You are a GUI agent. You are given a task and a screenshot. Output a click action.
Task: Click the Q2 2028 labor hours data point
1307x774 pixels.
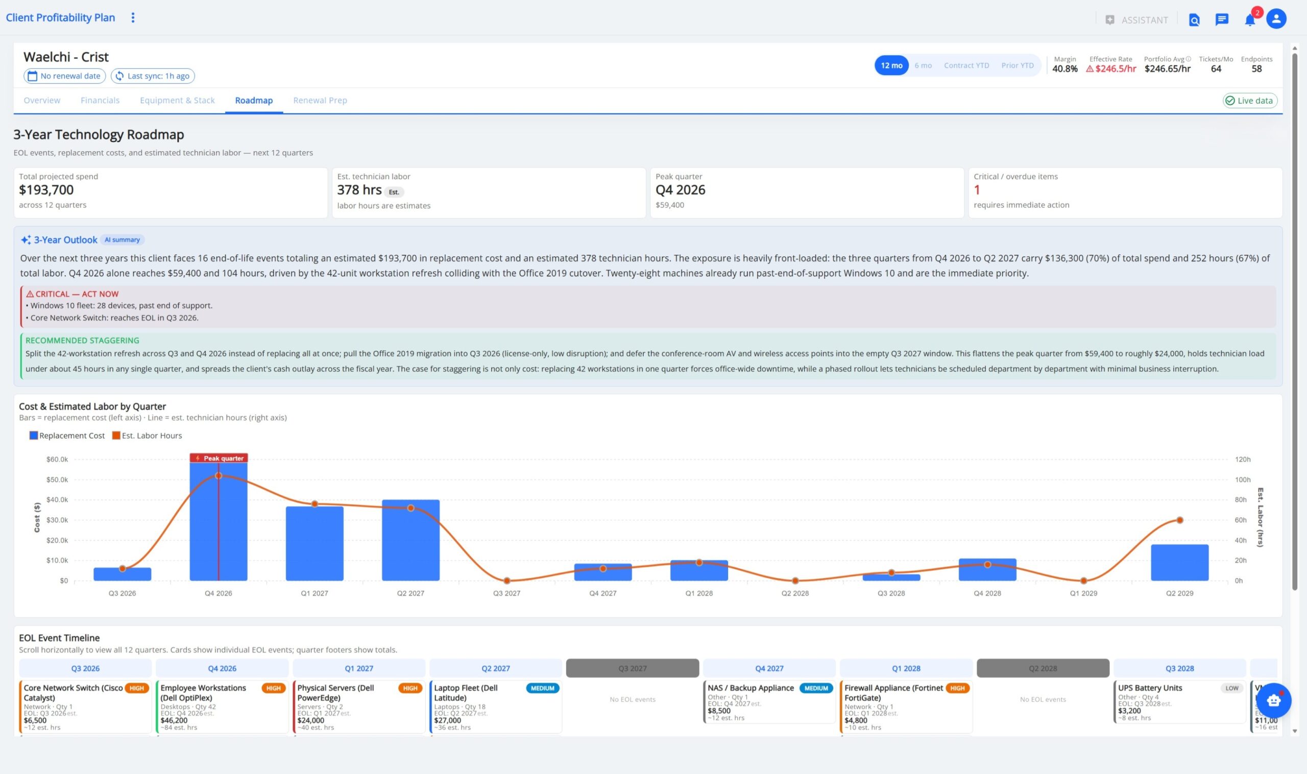(x=795, y=580)
